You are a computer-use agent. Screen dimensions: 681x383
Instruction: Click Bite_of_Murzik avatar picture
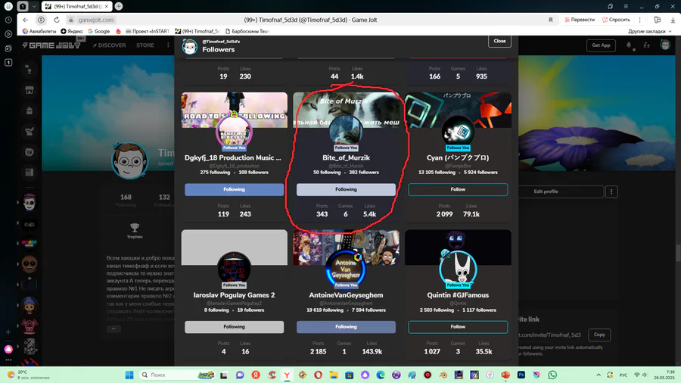tap(346, 132)
